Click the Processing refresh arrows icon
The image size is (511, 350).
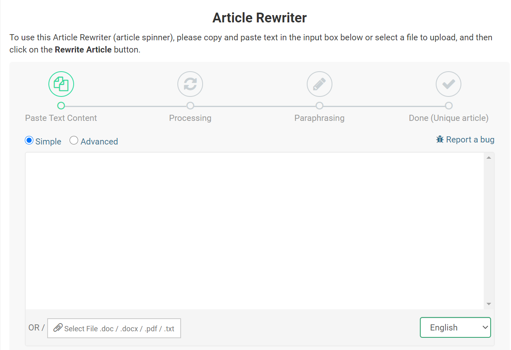pyautogui.click(x=190, y=84)
